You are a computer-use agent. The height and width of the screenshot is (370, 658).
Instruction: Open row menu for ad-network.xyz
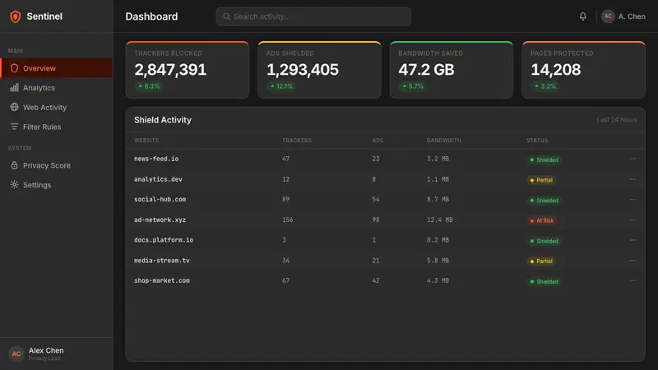coord(633,220)
